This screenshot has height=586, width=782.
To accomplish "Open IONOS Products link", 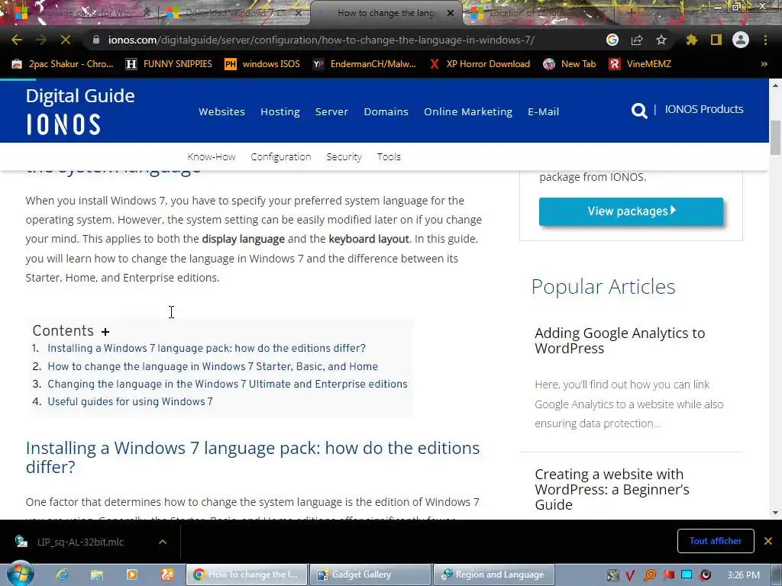I will click(x=703, y=109).
